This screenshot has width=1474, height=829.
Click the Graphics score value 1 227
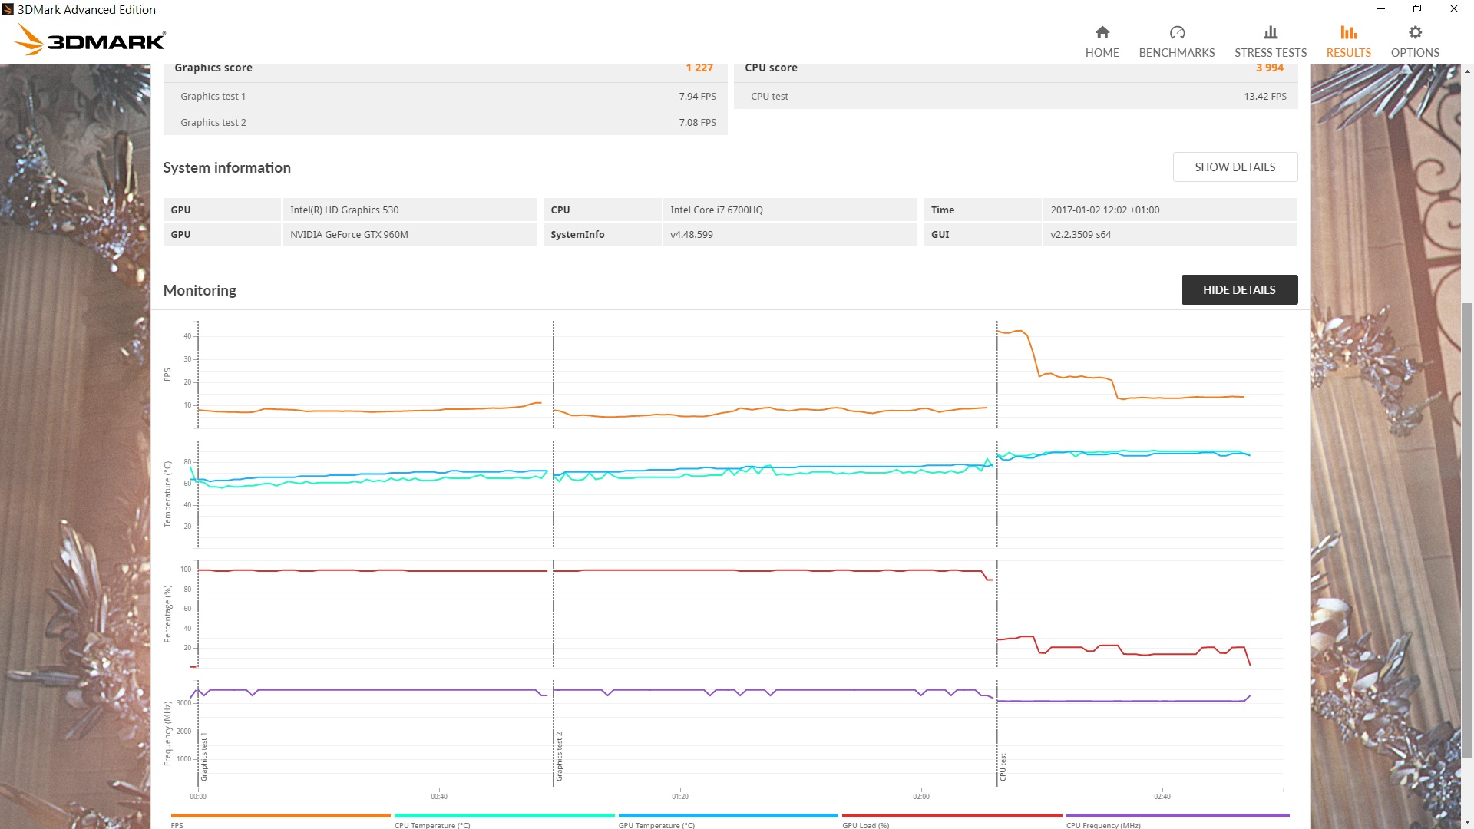[x=699, y=68]
